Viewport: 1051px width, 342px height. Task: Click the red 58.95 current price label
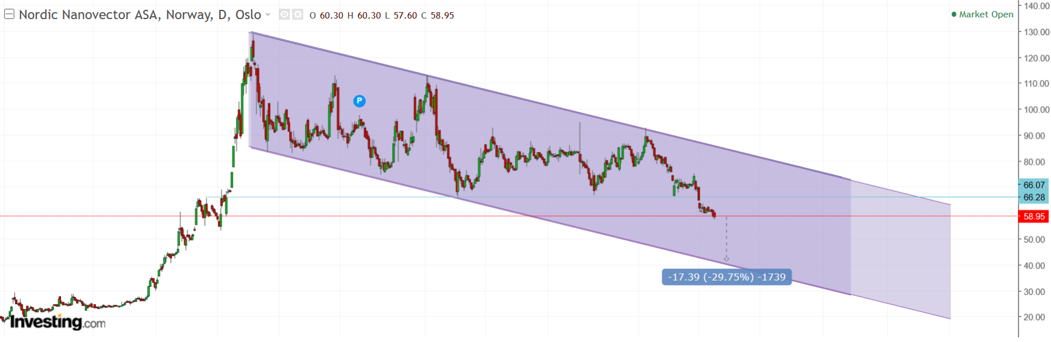point(1034,216)
